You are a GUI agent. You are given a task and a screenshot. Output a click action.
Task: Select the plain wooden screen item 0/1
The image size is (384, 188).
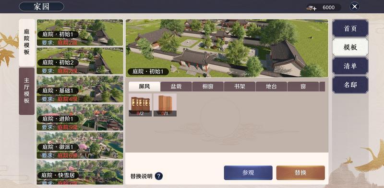tap(165, 105)
